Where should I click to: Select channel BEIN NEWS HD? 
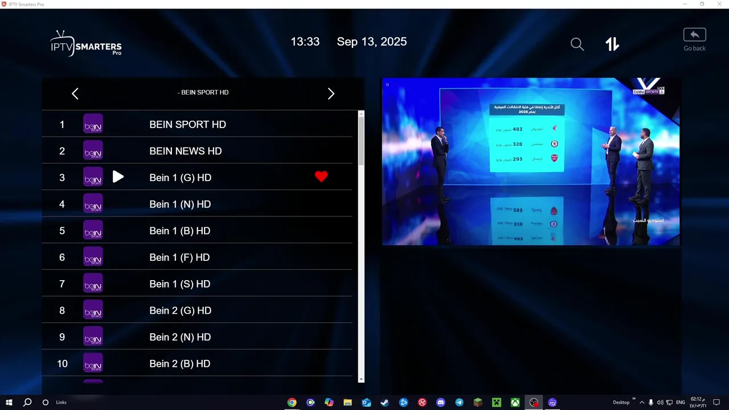[x=197, y=151]
